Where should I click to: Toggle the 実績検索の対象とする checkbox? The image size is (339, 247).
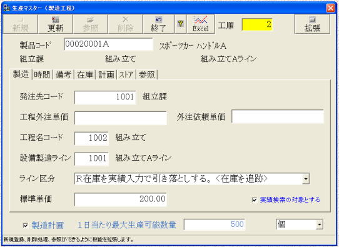coord(255,199)
